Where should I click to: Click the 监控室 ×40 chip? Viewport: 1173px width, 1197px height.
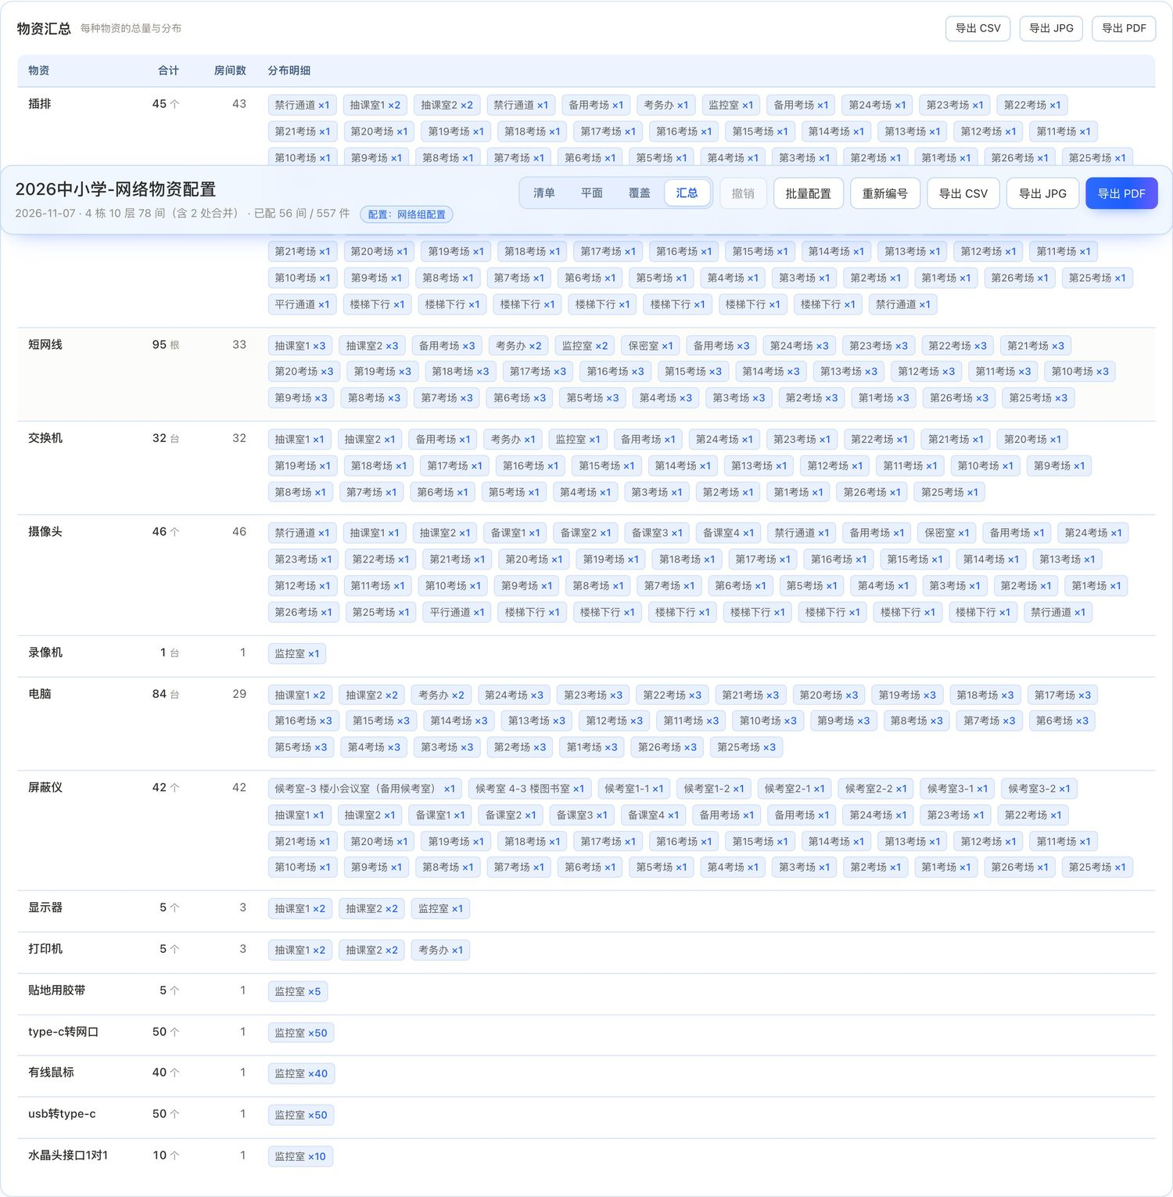pos(301,1073)
